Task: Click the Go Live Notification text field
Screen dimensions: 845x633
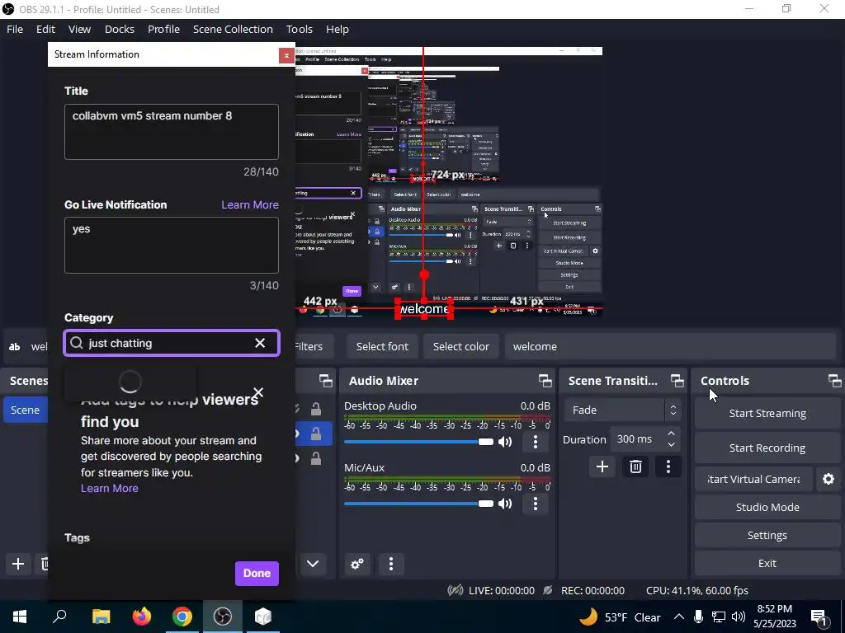Action: tap(172, 245)
